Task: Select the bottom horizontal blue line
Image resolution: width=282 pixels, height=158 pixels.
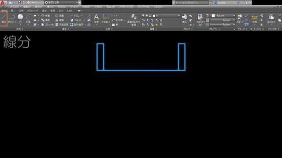Action: (141, 70)
